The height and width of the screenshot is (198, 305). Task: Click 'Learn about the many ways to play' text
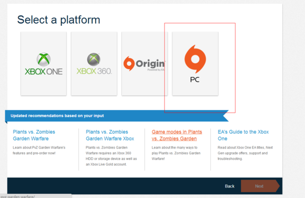tap(176, 153)
